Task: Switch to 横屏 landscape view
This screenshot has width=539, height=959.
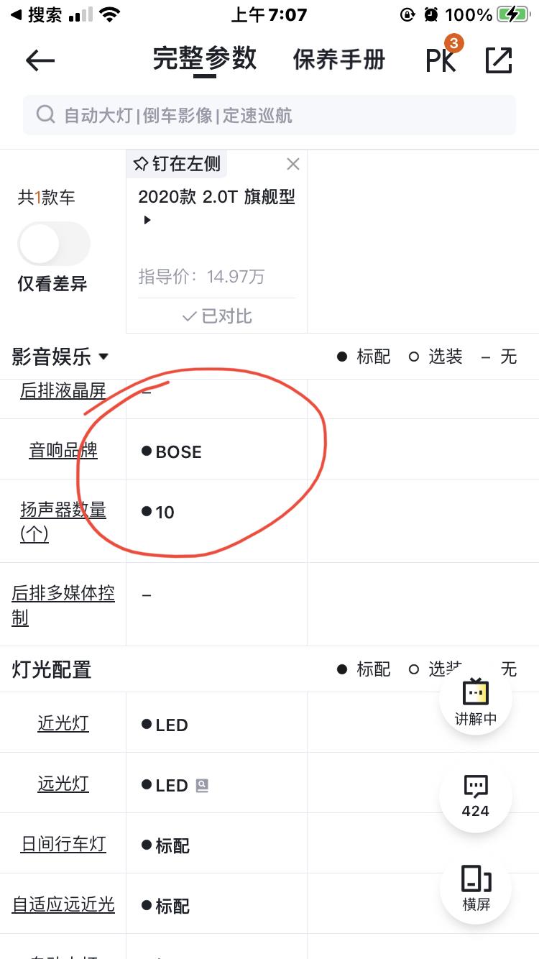Action: point(476,887)
